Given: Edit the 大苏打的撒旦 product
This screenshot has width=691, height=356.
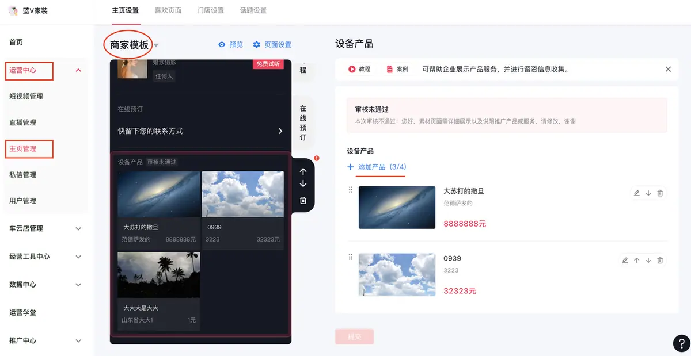Looking at the screenshot, I should (x=636, y=193).
